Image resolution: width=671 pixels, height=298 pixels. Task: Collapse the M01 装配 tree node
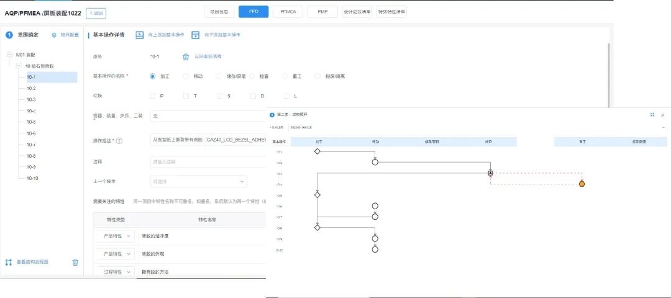tap(10, 55)
